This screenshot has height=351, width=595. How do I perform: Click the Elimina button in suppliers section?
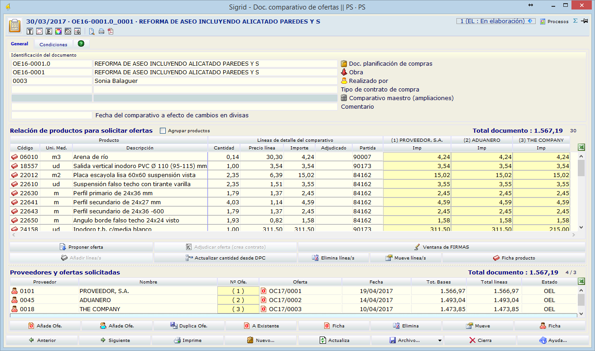tap(406, 326)
